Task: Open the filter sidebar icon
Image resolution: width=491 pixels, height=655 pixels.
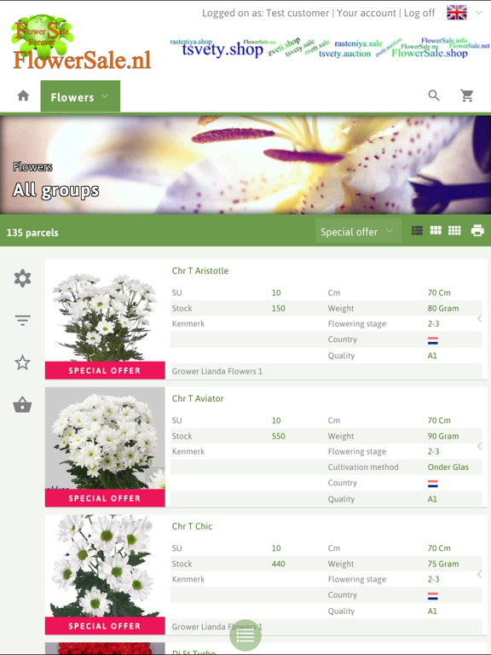Action: (x=22, y=321)
